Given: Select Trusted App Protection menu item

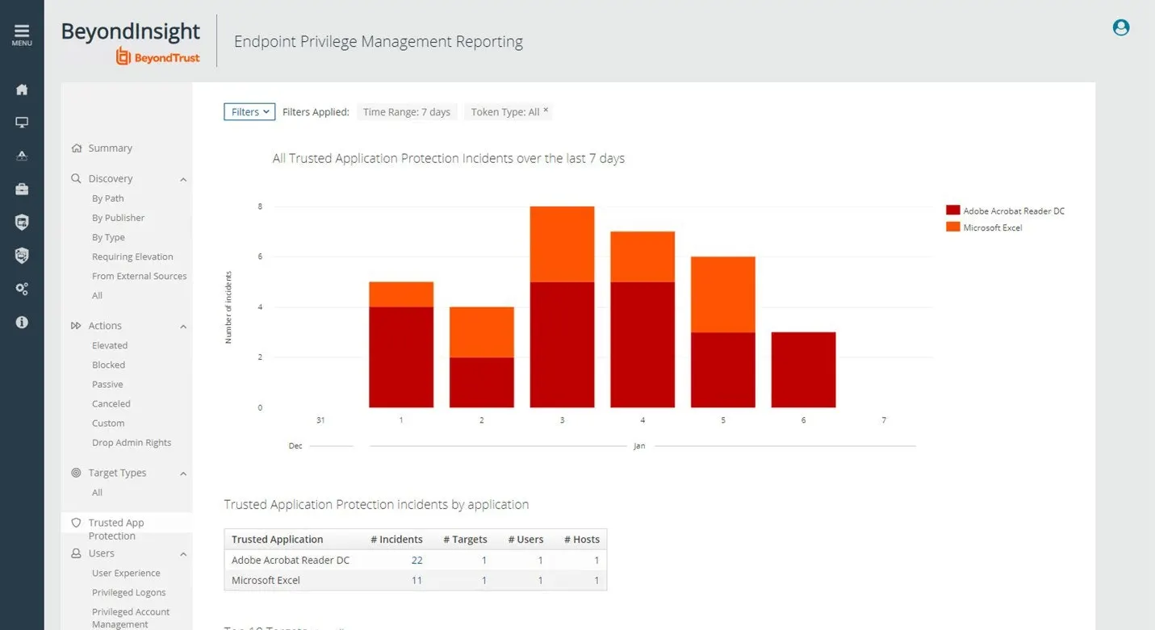Looking at the screenshot, I should point(115,529).
